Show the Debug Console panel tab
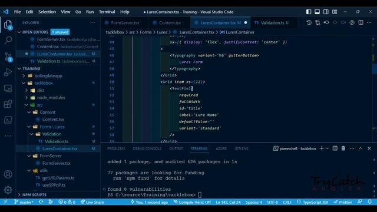377x212 pixels. click(147, 148)
